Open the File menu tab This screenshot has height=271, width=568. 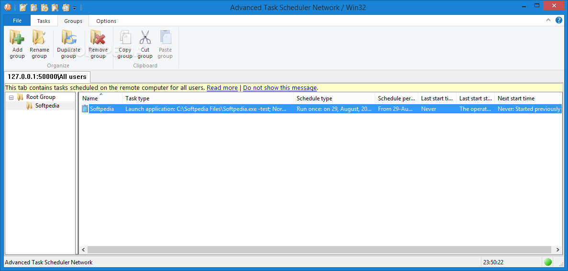coord(17,21)
